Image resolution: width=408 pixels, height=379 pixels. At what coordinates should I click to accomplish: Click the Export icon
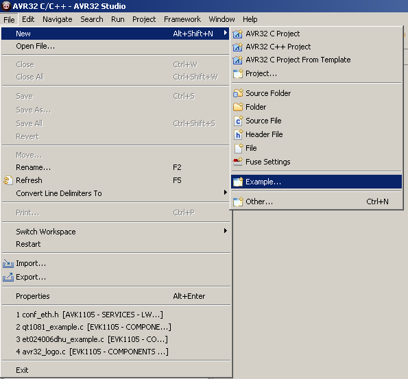click(x=8, y=278)
